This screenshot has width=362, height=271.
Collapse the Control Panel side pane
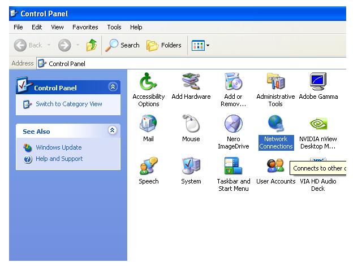[112, 87]
